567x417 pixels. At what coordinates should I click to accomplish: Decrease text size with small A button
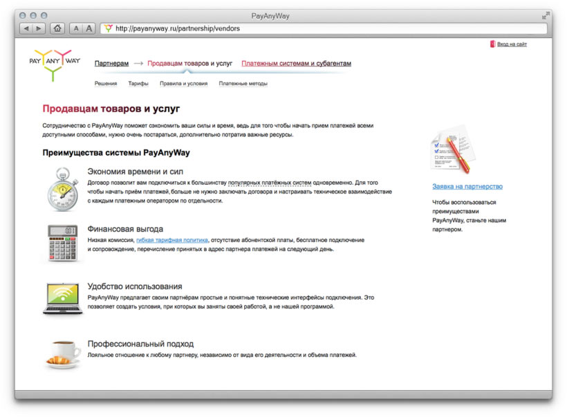pyautogui.click(x=75, y=28)
